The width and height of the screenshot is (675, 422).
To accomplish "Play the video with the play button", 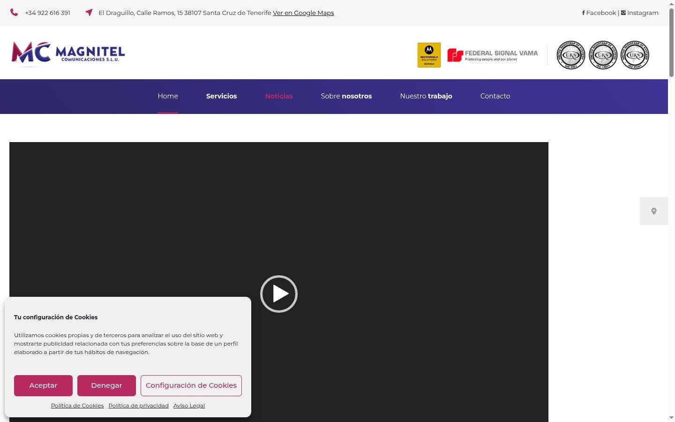I will tap(279, 294).
